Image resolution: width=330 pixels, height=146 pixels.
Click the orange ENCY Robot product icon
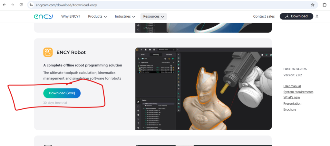[x=48, y=52]
